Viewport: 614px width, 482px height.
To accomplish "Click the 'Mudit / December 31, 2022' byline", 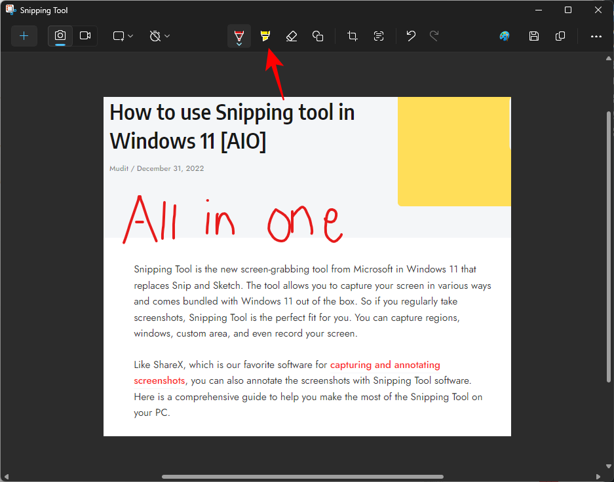I will pyautogui.click(x=157, y=168).
